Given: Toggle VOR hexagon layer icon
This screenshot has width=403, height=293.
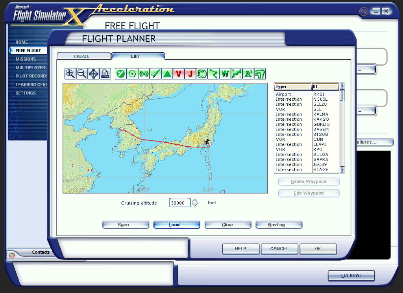Looking at the screenshot, I should tap(132, 74).
